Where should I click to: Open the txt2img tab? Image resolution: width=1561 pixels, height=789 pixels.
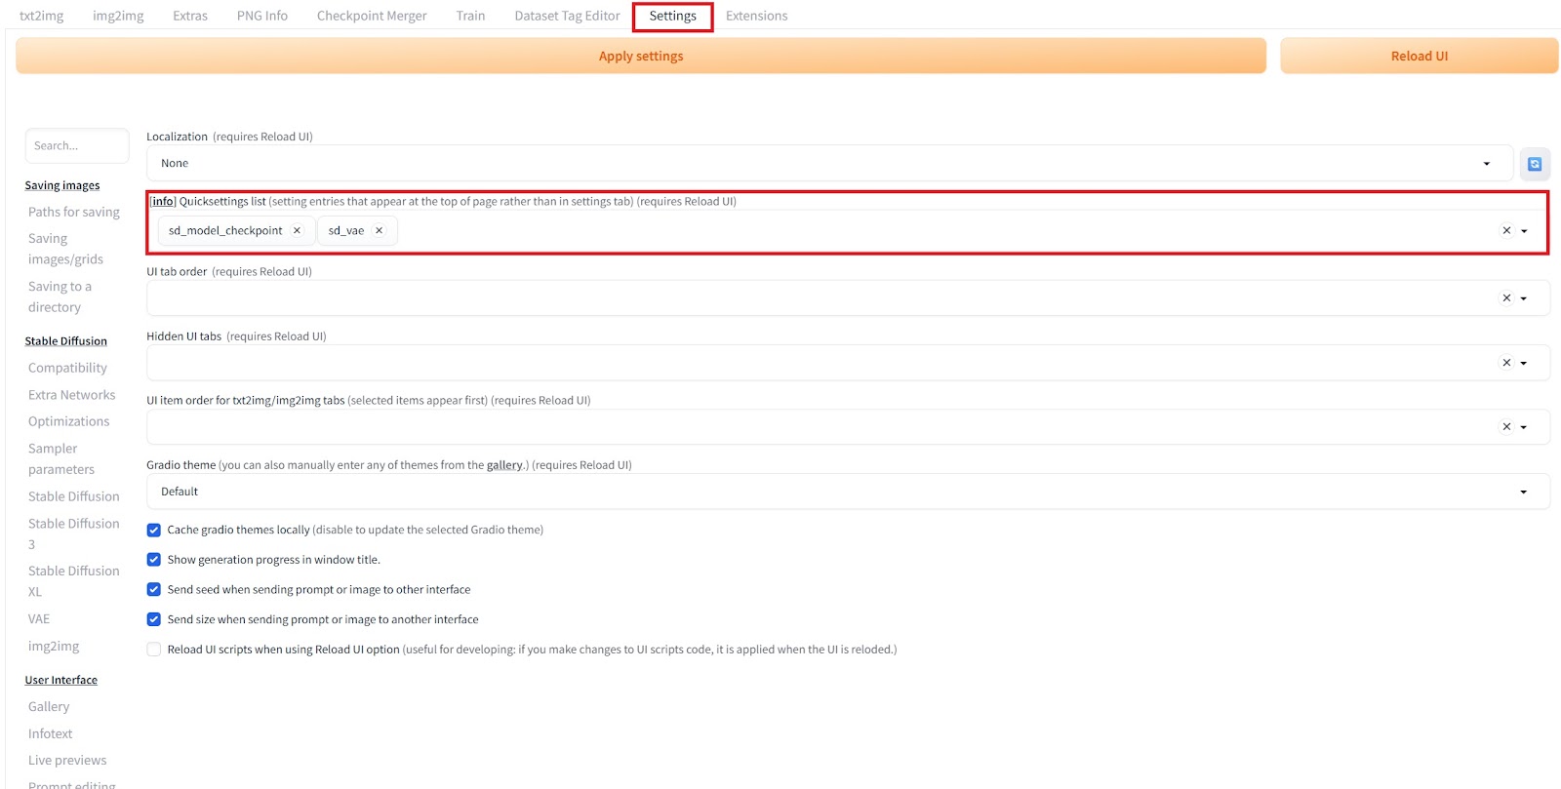click(42, 16)
